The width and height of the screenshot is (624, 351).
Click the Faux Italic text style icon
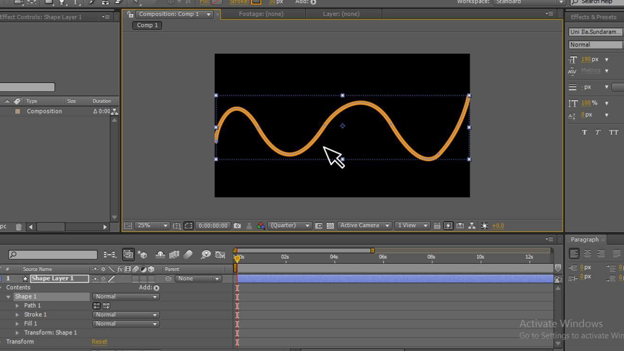tap(598, 132)
